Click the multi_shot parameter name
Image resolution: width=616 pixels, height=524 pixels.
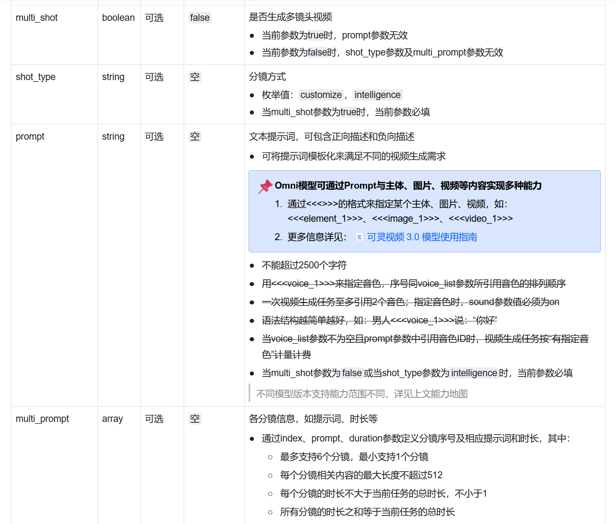pyautogui.click(x=37, y=18)
